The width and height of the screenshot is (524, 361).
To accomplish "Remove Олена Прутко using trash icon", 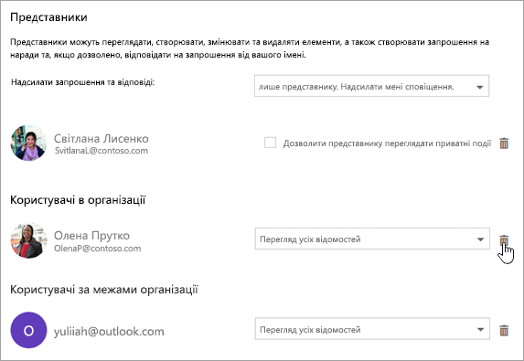I will [x=504, y=240].
